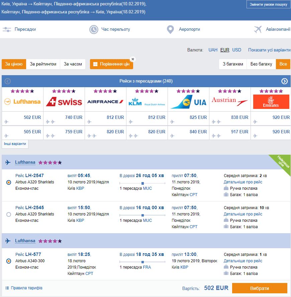Open Детальніше про рейс for LH-2547

click(x=243, y=182)
